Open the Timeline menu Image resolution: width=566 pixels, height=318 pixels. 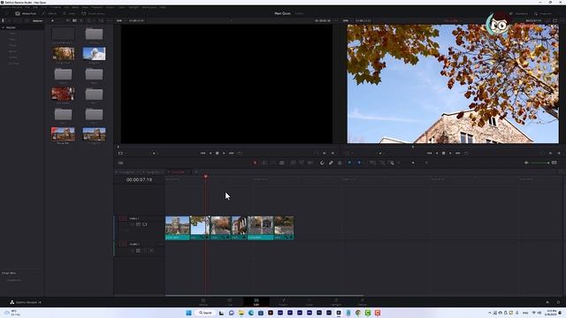55,7
